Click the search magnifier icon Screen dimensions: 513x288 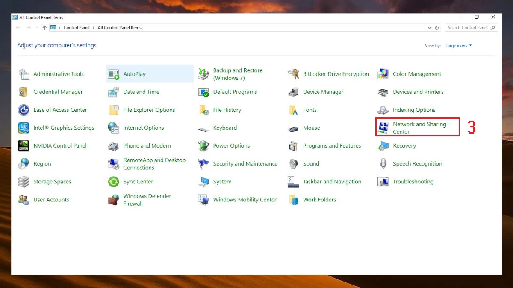click(x=493, y=28)
